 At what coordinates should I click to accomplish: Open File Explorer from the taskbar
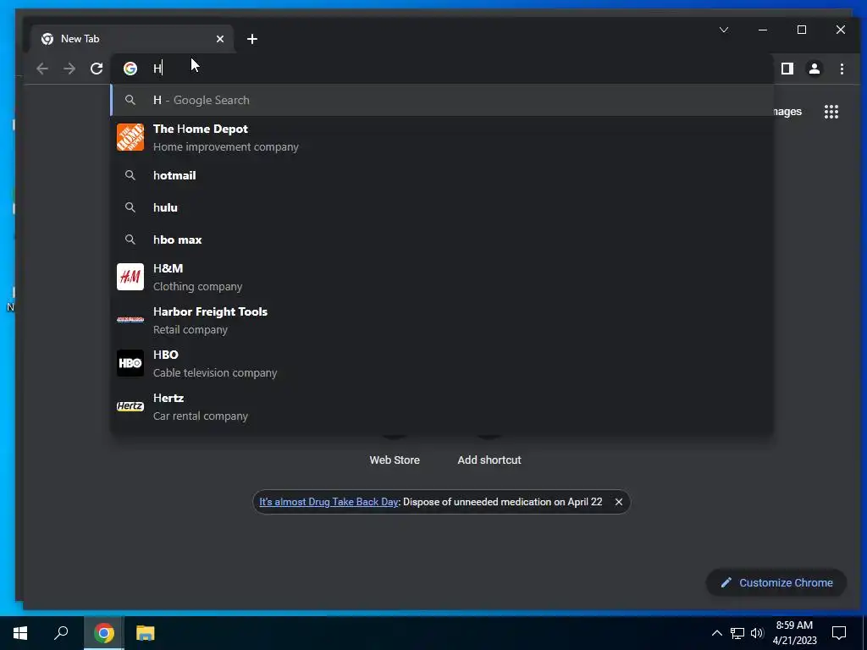146,633
